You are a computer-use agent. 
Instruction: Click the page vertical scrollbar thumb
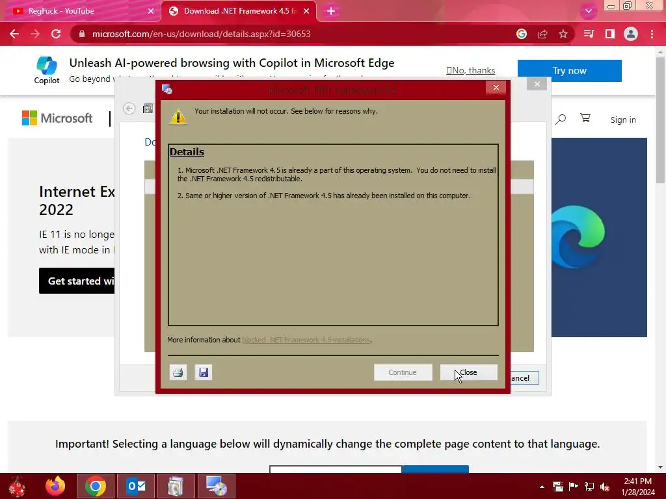[x=660, y=120]
